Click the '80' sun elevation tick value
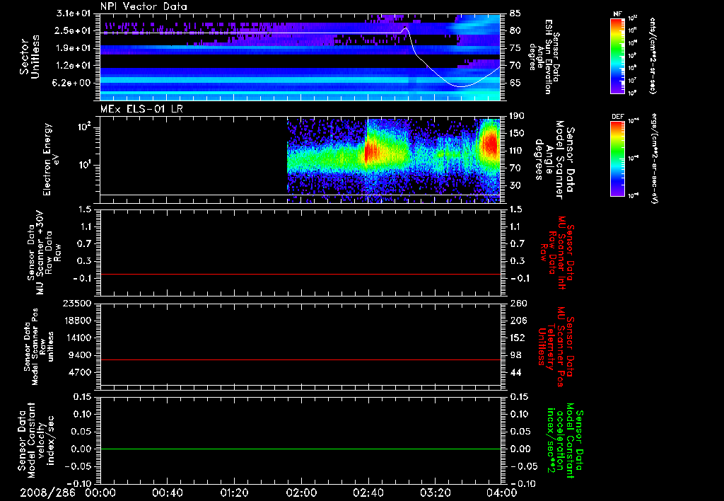The height and width of the screenshot is (501, 724). 515,30
